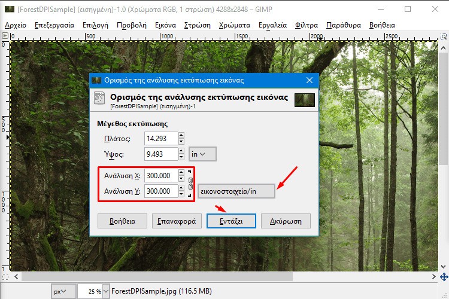Decrease Ανάλυση Y with down arrow
This screenshot has width=449, height=299.
pyautogui.click(x=181, y=194)
